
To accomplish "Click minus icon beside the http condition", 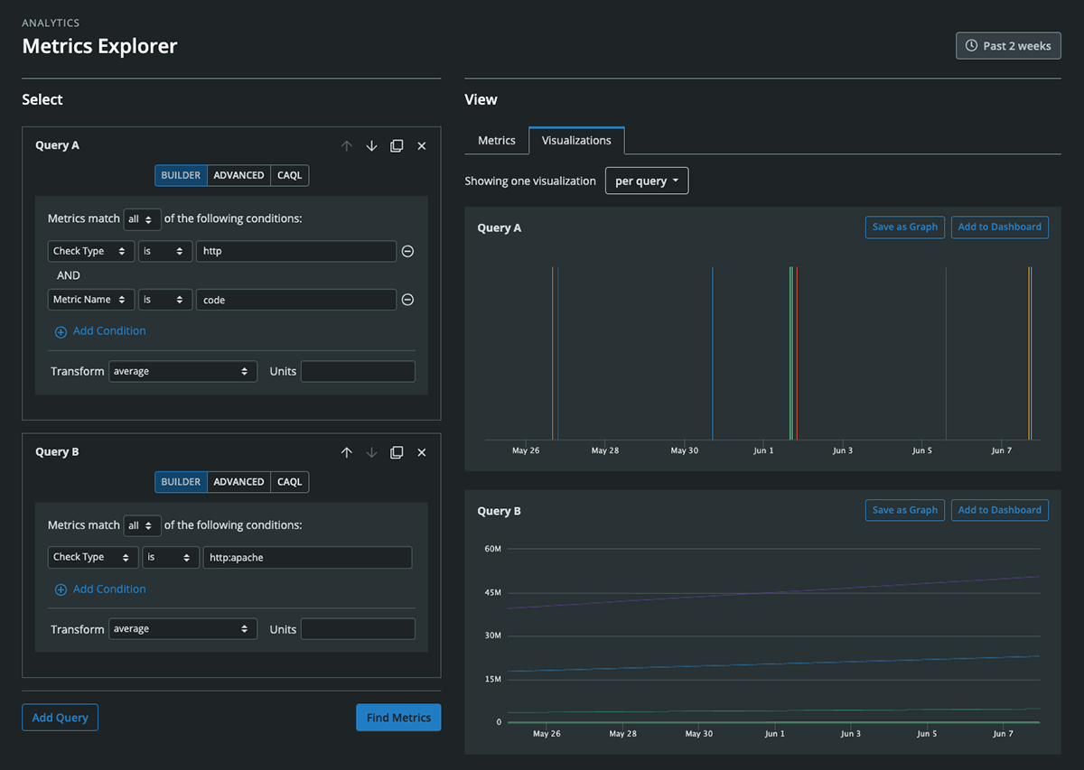I will (x=407, y=251).
